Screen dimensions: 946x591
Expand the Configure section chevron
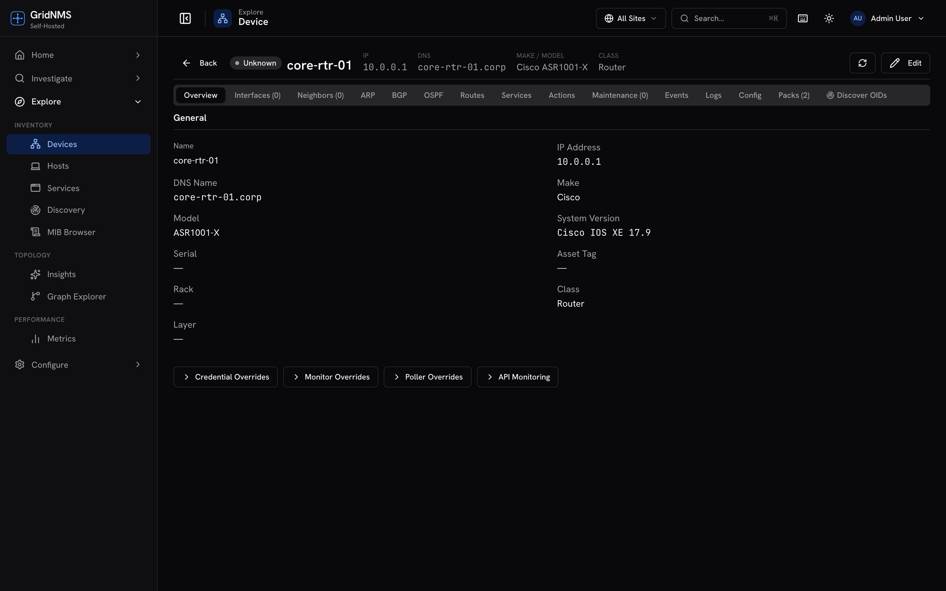138,365
